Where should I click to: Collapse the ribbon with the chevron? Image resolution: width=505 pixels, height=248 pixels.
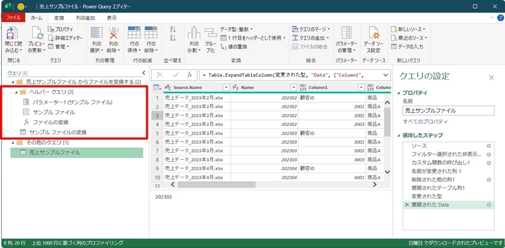pyautogui.click(x=492, y=18)
